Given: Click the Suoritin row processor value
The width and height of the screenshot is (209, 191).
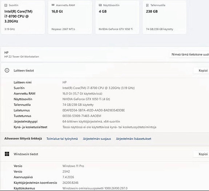Looking at the screenshot, I should pyautogui.click(x=99, y=88).
